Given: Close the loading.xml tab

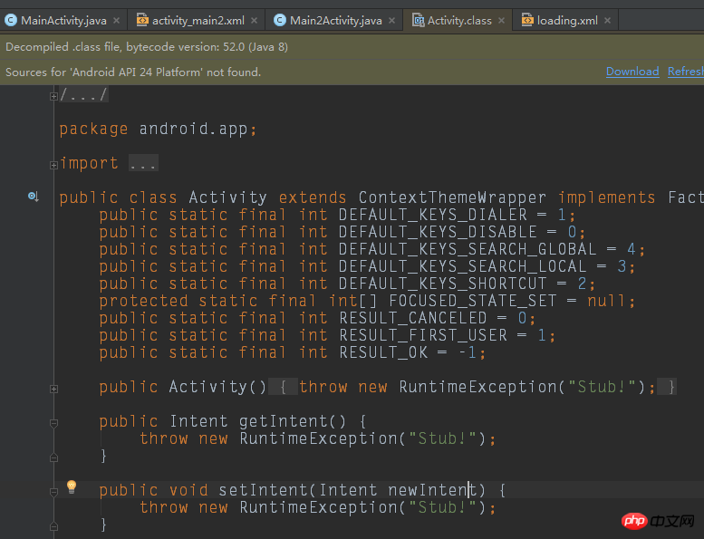Looking at the screenshot, I should pyautogui.click(x=607, y=20).
